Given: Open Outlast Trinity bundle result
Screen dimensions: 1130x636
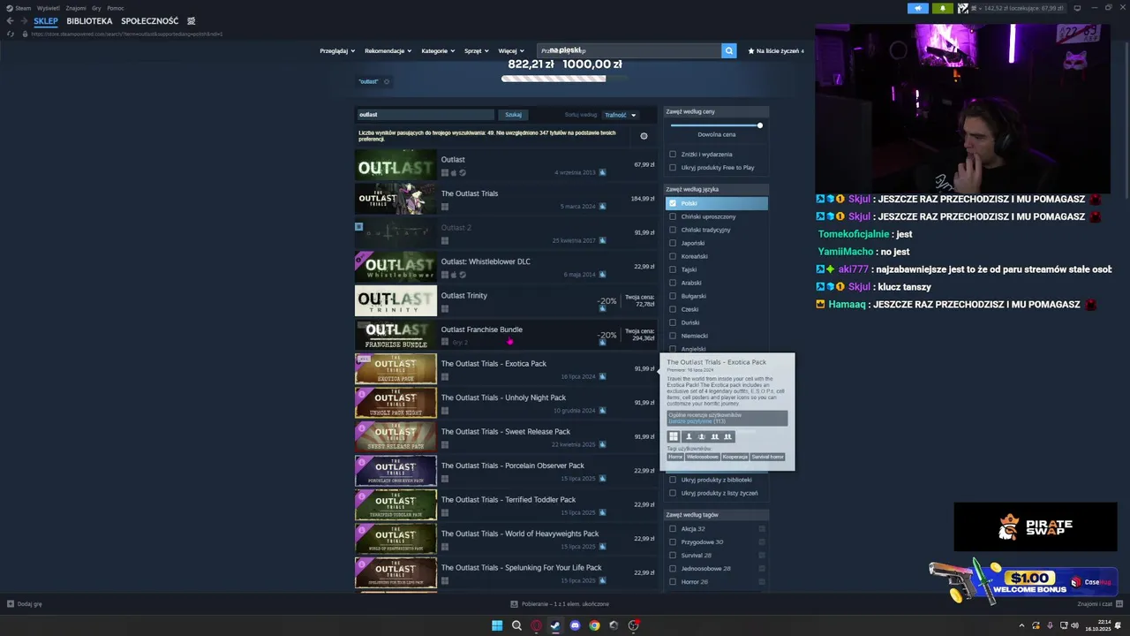Looking at the screenshot, I should 505,300.
